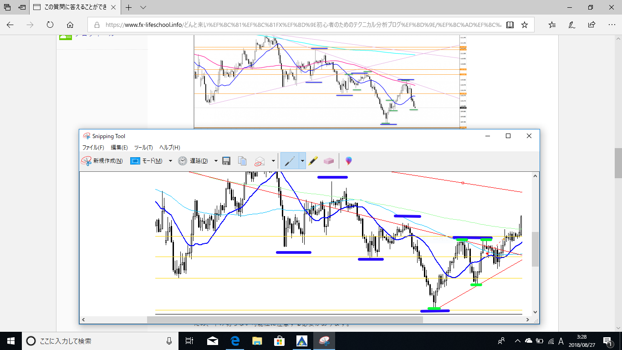Open File Explorer from taskbar
Screen dimensions: 622x350
pos(257,341)
